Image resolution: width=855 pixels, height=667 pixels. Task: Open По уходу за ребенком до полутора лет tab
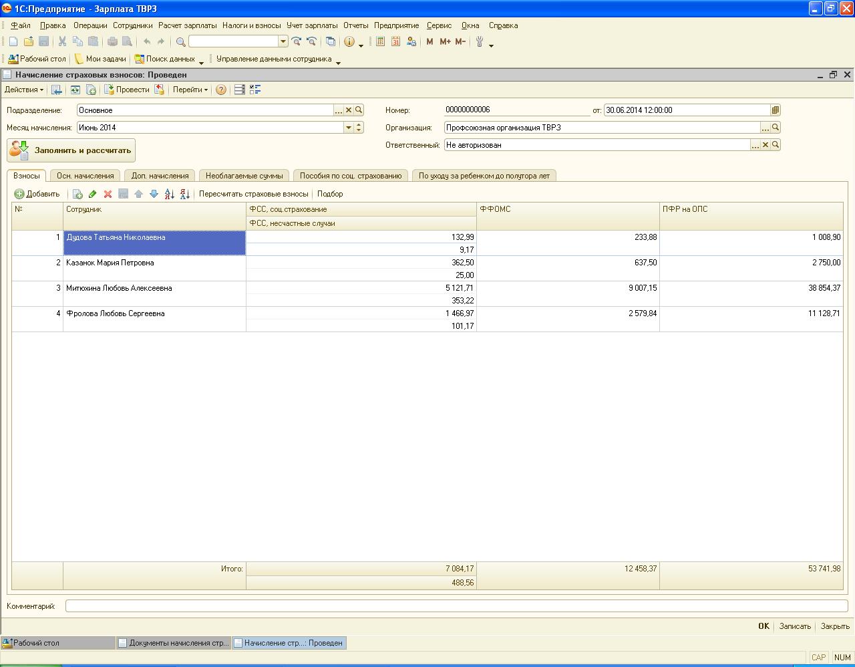click(x=484, y=176)
